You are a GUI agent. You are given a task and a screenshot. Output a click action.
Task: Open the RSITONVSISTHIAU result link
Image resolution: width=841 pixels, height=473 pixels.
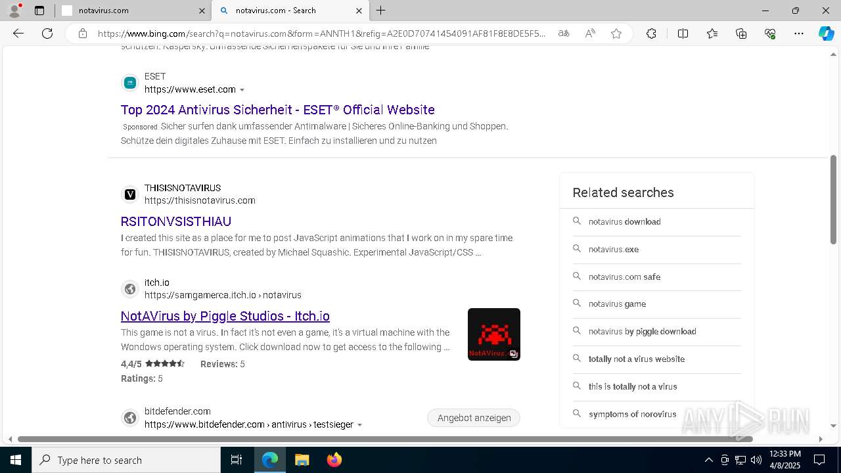click(176, 221)
